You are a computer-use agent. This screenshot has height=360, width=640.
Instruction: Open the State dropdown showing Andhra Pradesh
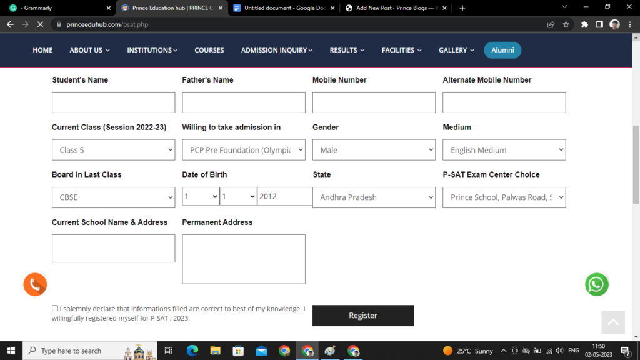pyautogui.click(x=374, y=197)
